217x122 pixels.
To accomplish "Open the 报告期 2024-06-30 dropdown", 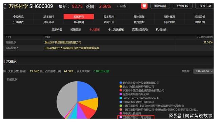I will click(203, 71).
